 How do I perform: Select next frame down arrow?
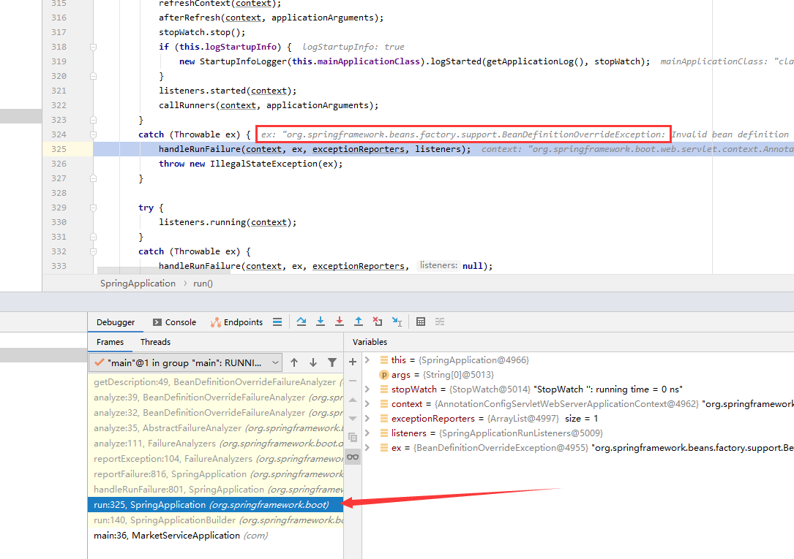[313, 362]
